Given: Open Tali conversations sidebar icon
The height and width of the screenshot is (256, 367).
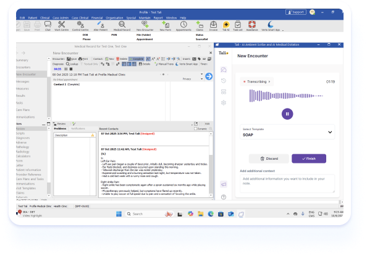Looking at the screenshot, I should pos(224,70).
